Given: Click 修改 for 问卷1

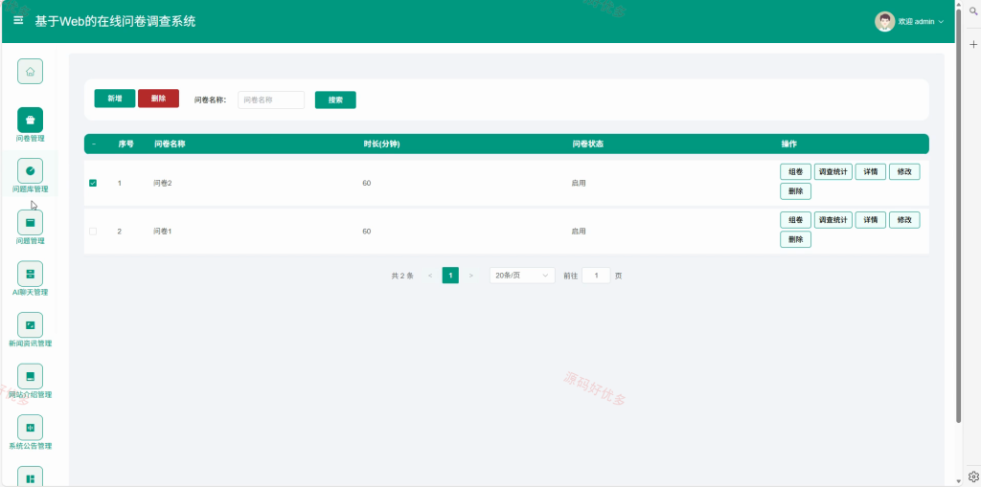Looking at the screenshot, I should pos(904,220).
